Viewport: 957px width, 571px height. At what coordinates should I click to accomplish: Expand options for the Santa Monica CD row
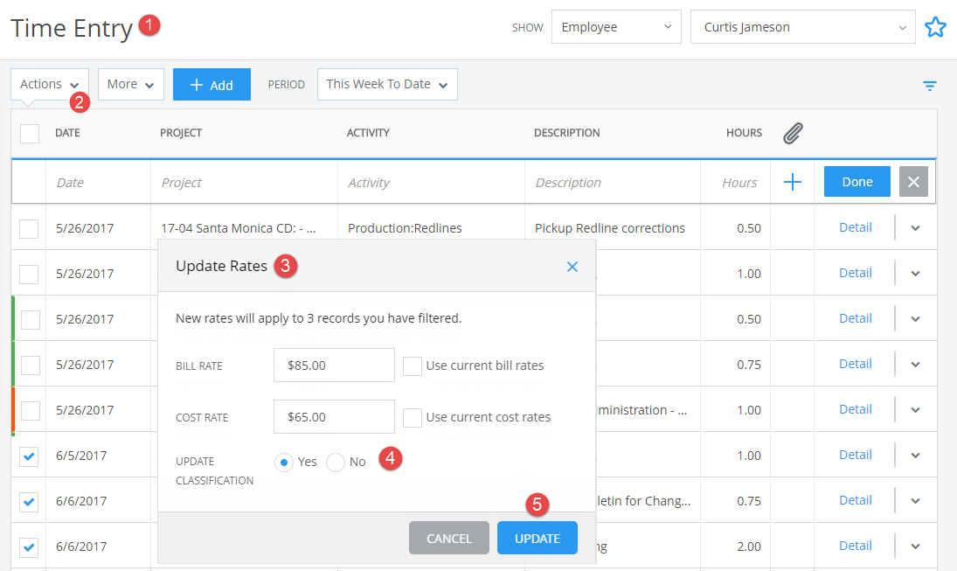(916, 228)
